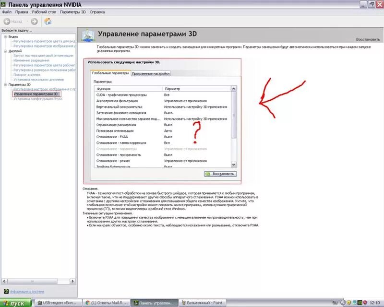Select the Сглаживание - гамма-коррекция row
The image size is (384, 307).
[x=163, y=143]
